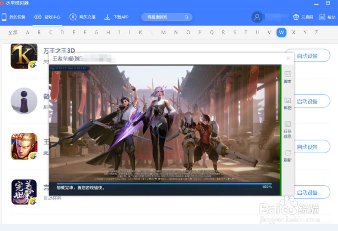Filter games by letter H
The image size is (338, 231).
click(x=108, y=33)
